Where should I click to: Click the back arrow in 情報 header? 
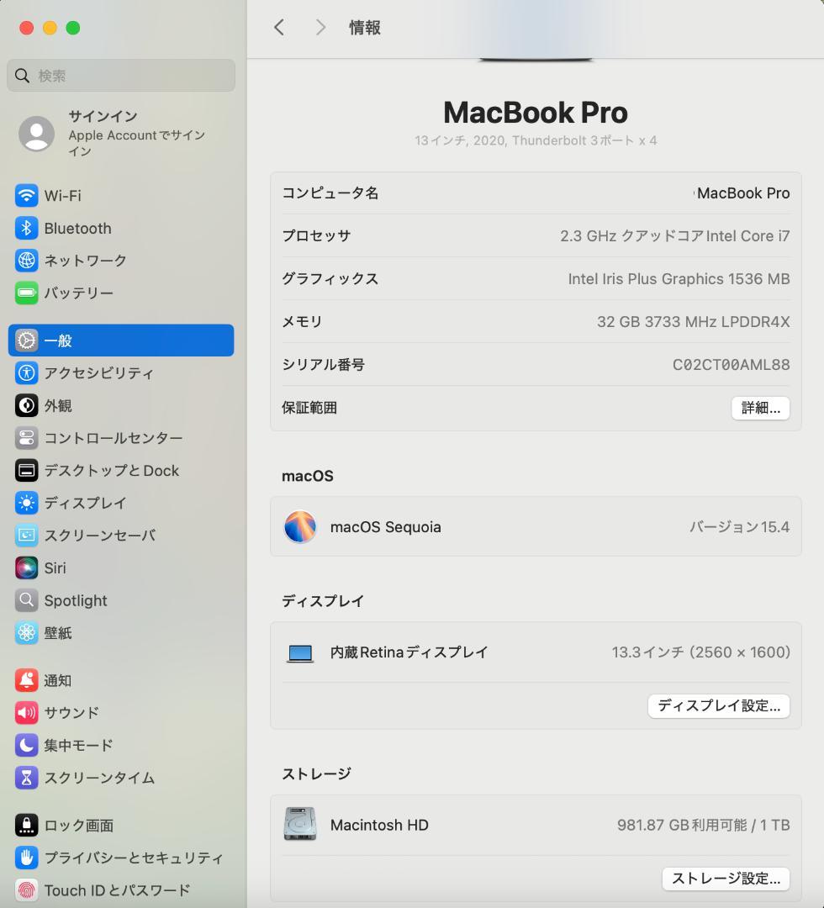coord(279,27)
